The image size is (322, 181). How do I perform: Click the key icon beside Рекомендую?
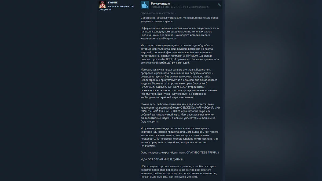point(219,5)
